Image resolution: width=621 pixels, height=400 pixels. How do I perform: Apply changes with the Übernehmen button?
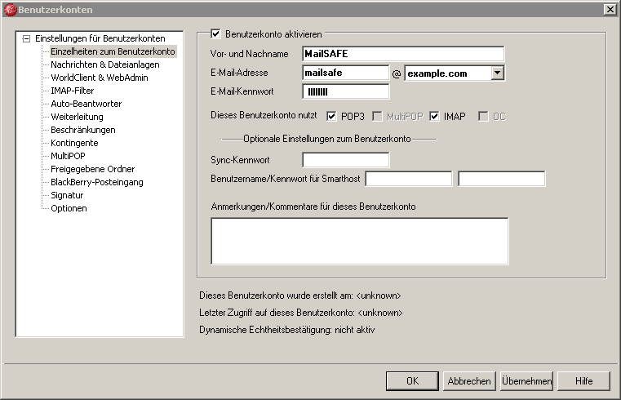click(x=526, y=380)
